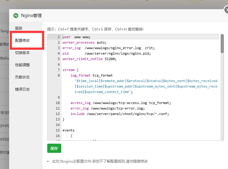Click the green Nginx logo icon
Image resolution: width=228 pixels, height=169 pixels.
tap(16, 16)
